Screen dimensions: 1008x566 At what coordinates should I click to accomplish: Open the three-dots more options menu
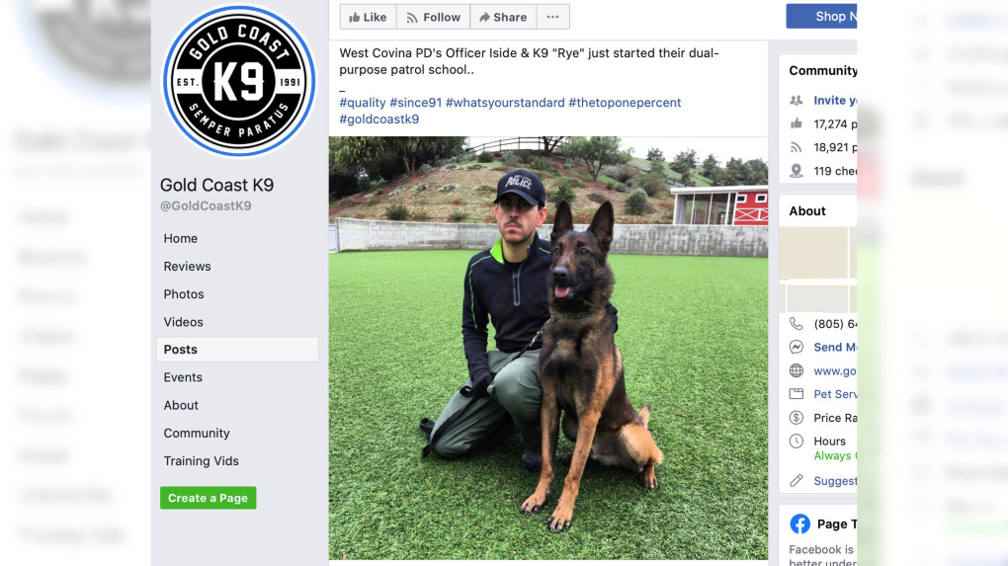(552, 18)
